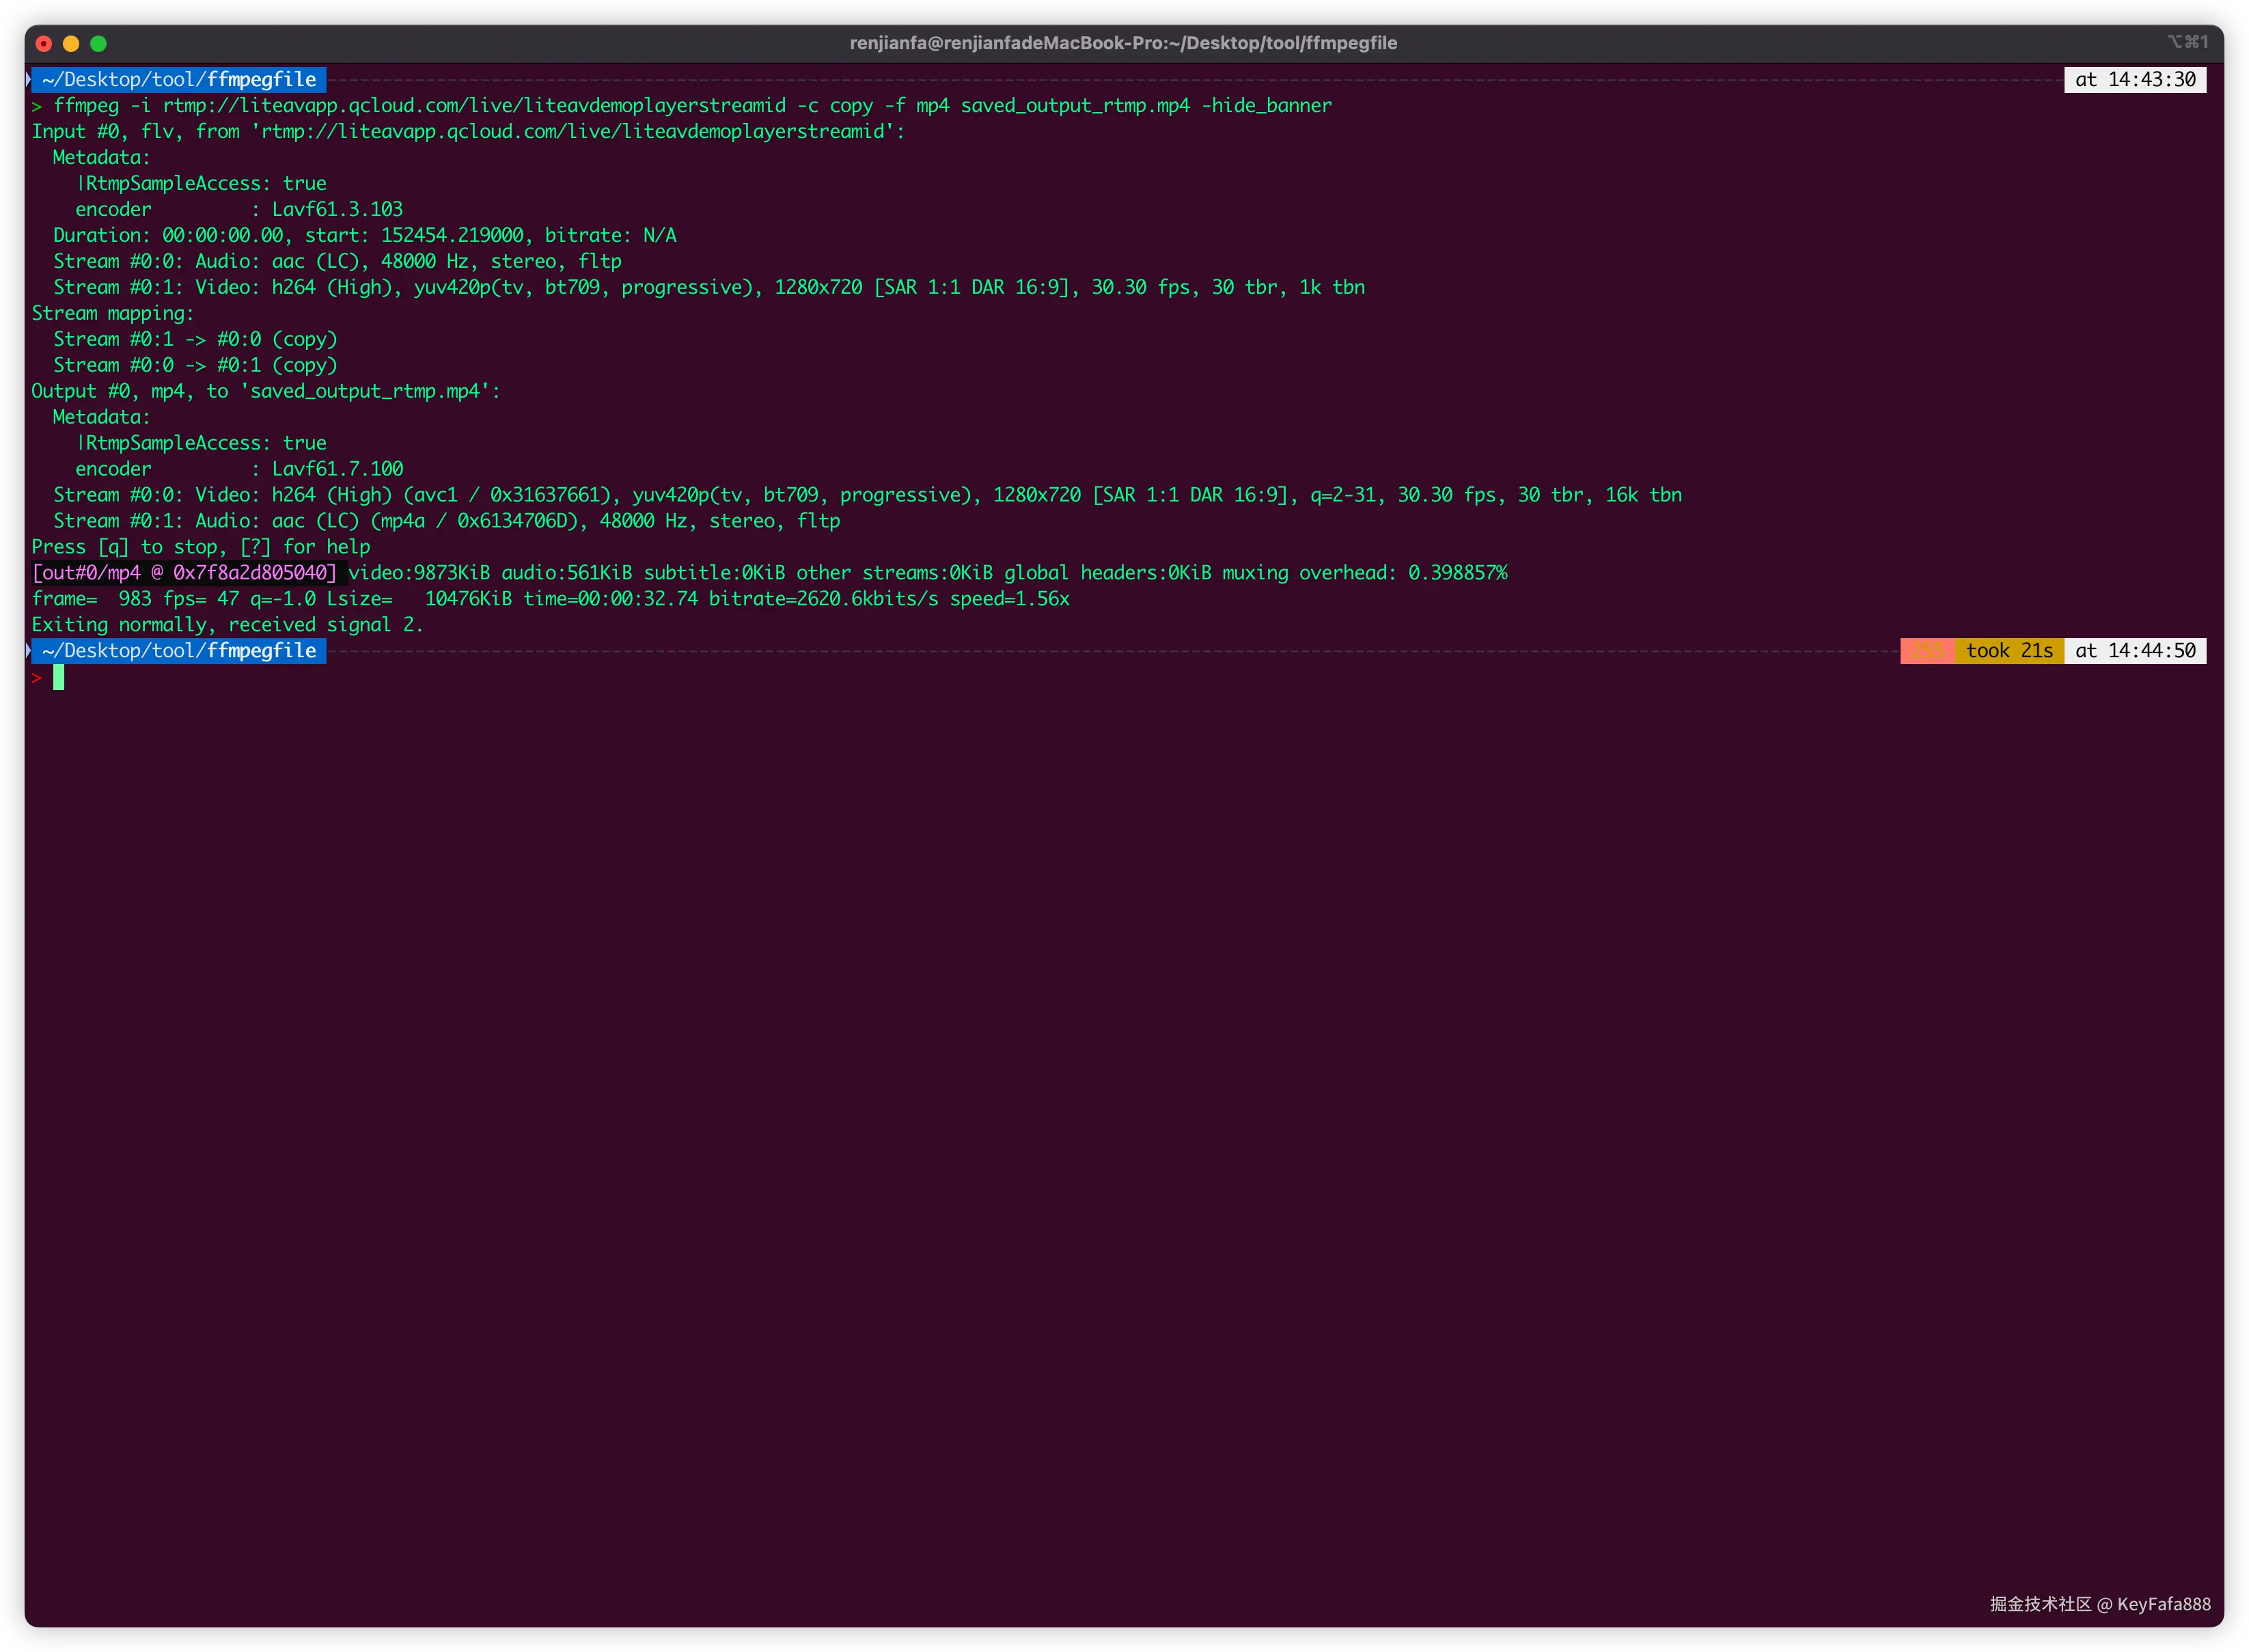Click the yellow 'took 21s' duration badge
Screen dimensions: 2249x1652
2008,651
